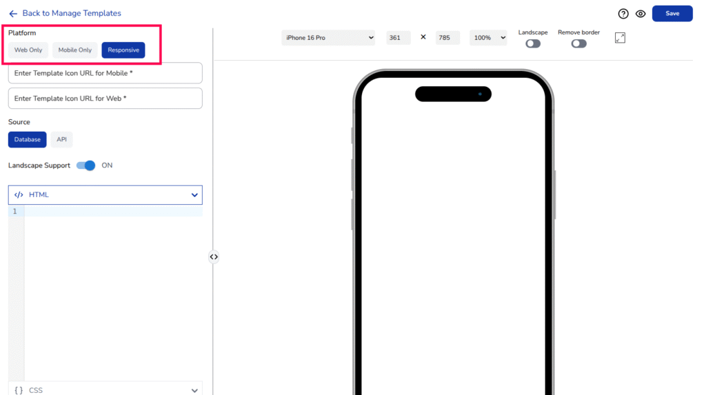The image size is (706, 395).
Task: Click the code panel collapse handle
Action: coord(214,256)
